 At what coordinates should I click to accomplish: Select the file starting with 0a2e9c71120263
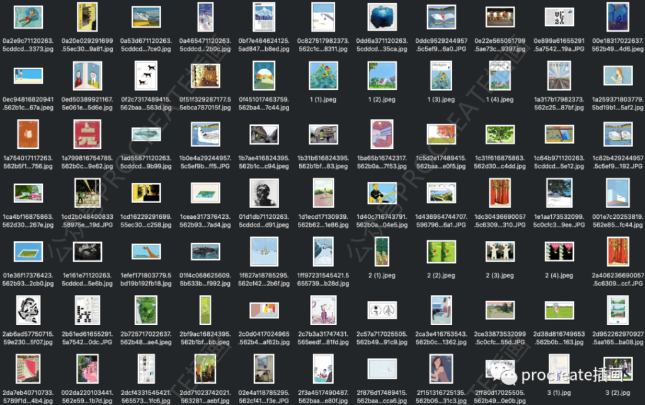click(28, 17)
